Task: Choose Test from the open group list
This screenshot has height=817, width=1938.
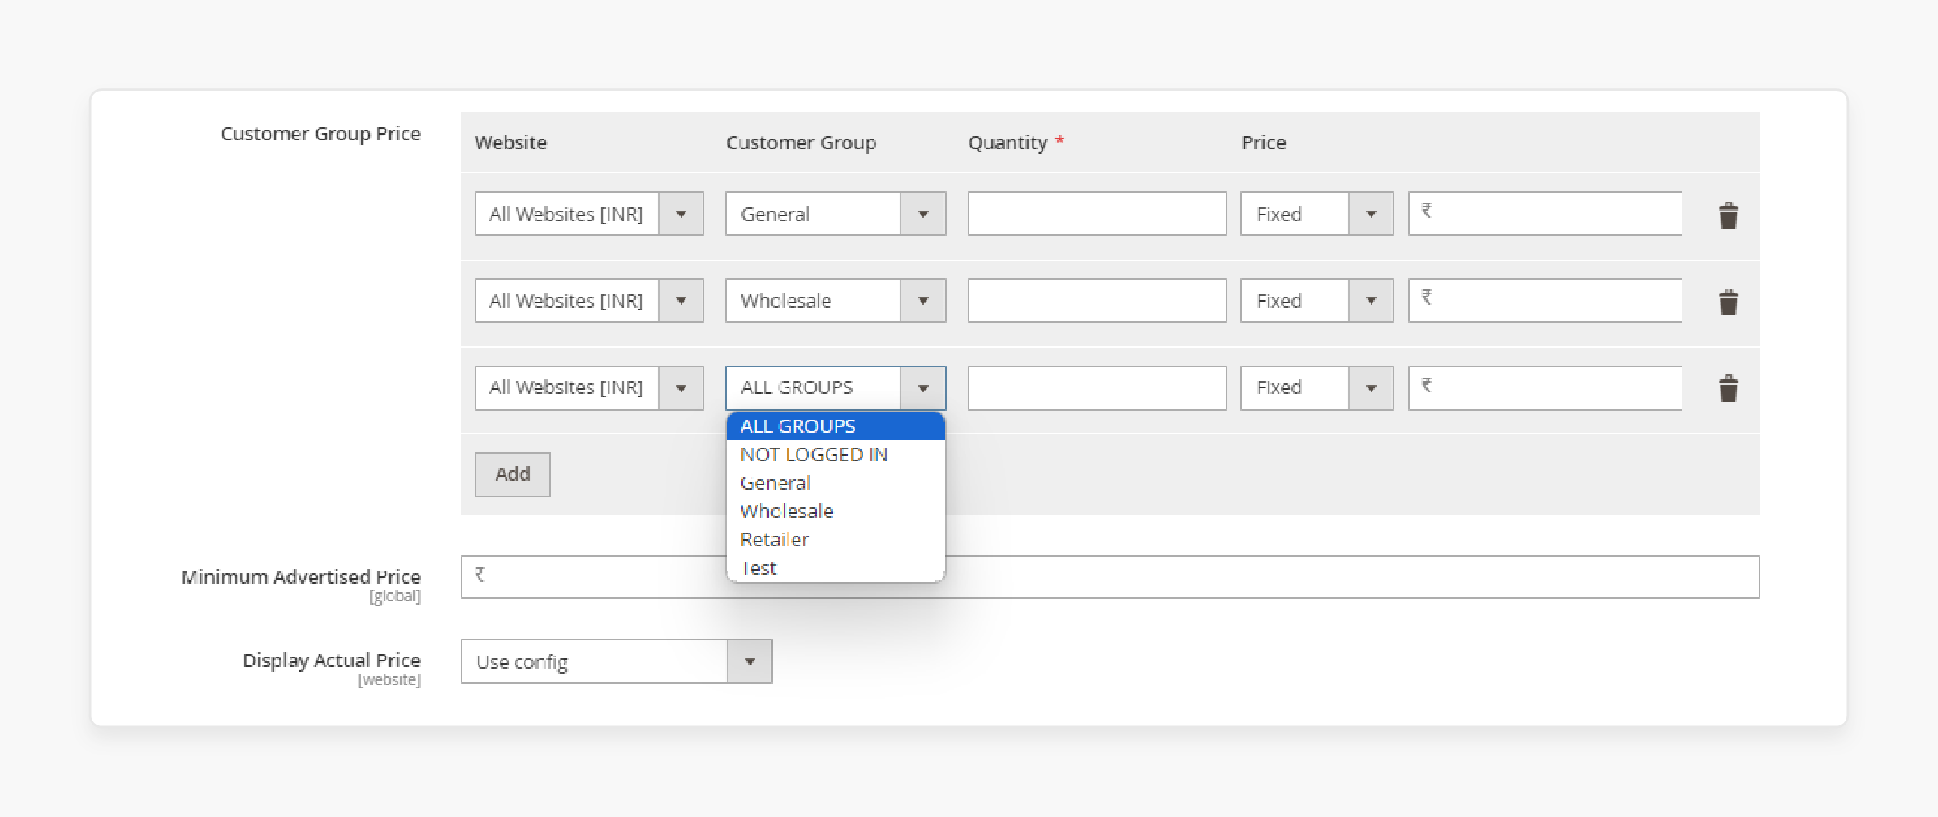Action: (836, 568)
